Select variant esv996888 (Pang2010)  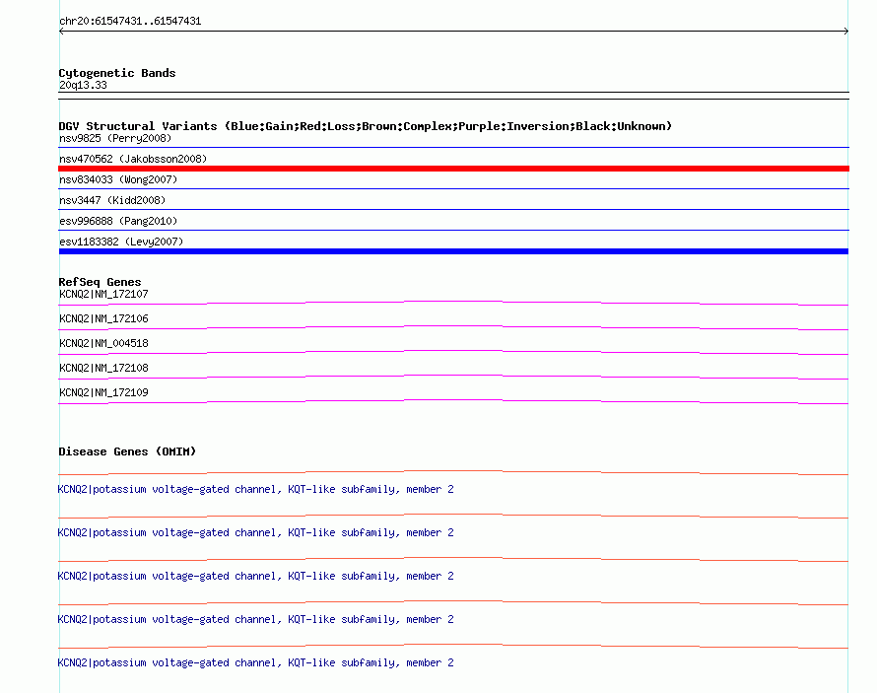(x=118, y=221)
